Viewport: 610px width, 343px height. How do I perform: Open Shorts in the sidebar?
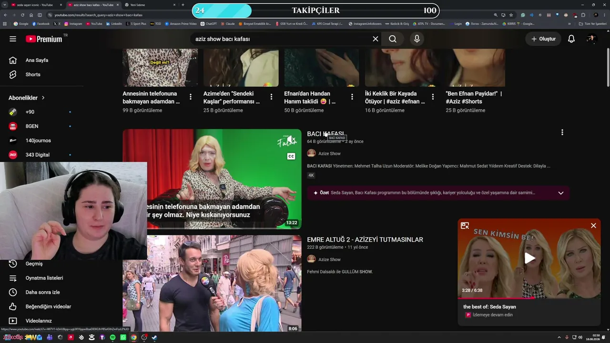point(33,75)
